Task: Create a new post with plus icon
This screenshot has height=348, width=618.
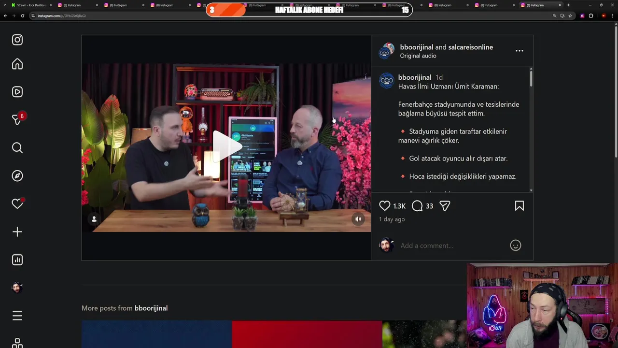Action: [17, 232]
